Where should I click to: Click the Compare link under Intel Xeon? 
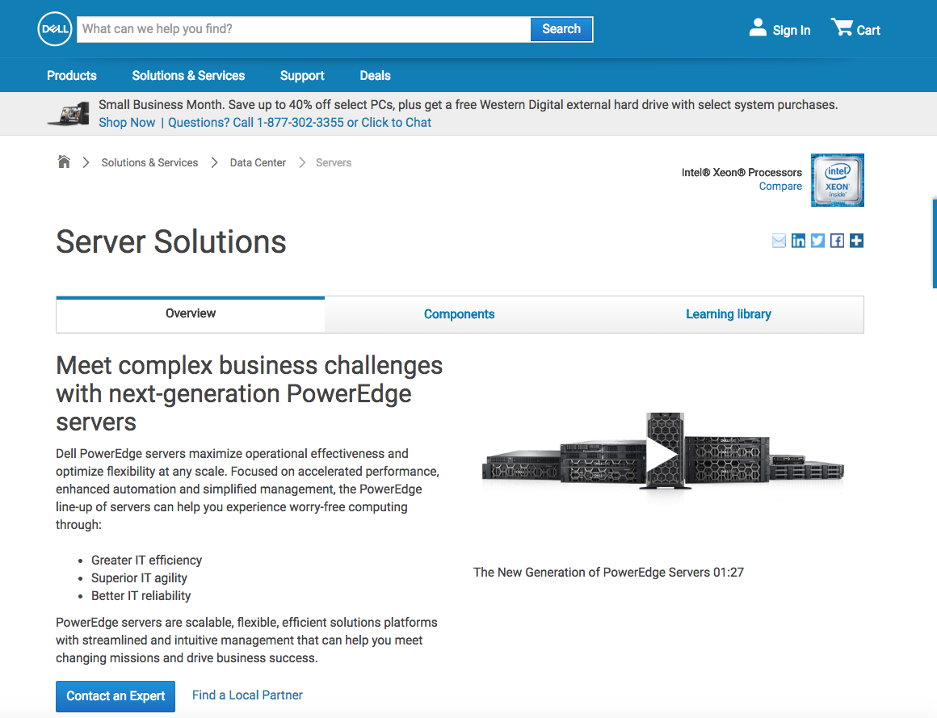coord(780,187)
